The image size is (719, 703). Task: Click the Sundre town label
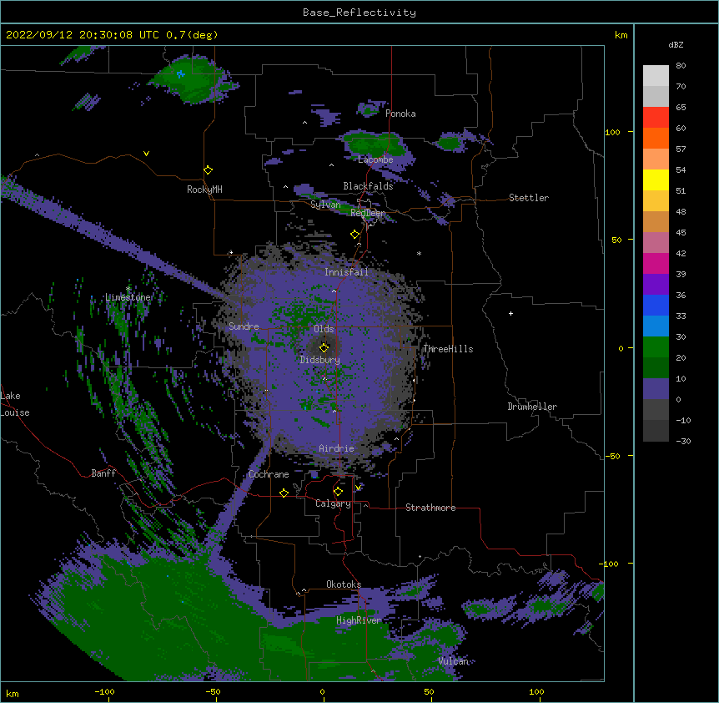[244, 326]
